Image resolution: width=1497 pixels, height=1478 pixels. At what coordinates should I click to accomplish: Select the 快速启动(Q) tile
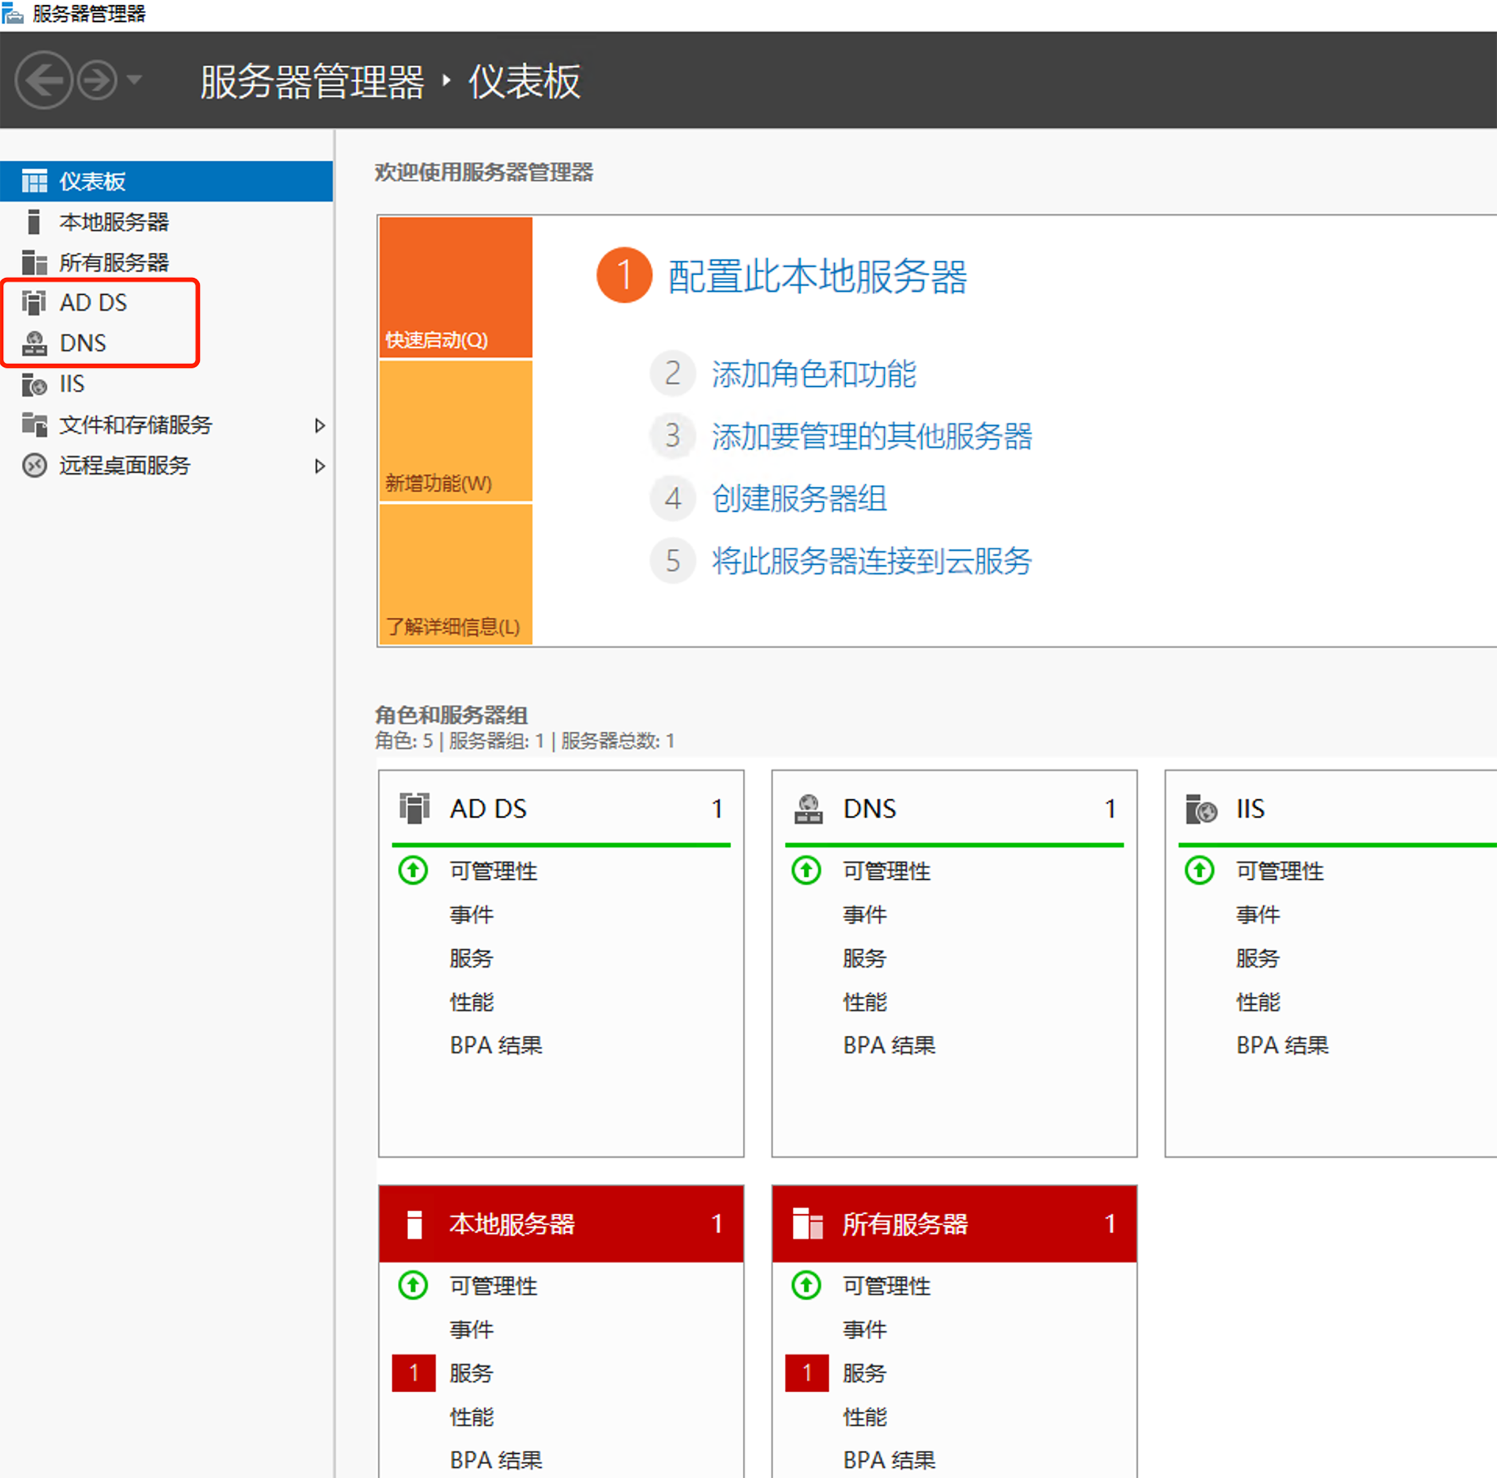click(455, 287)
